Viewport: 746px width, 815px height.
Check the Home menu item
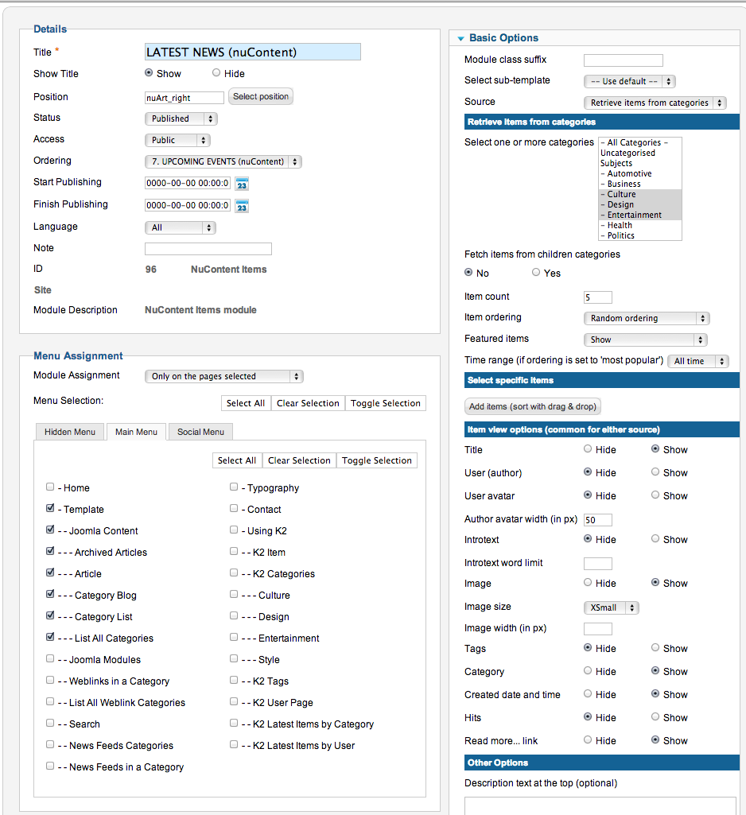click(50, 487)
